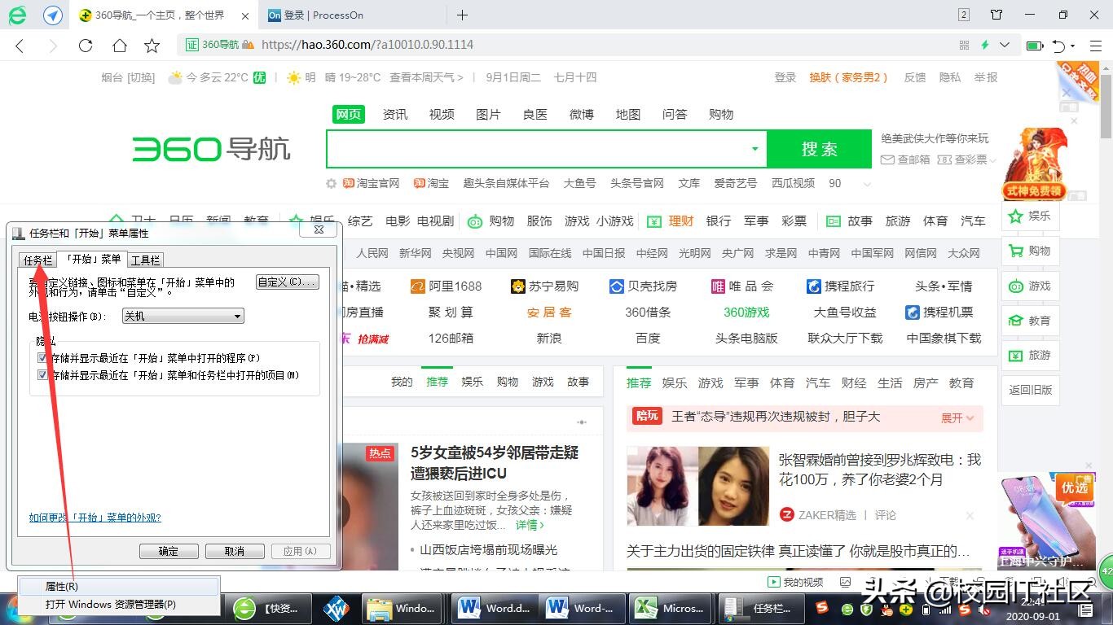The image size is (1113, 625).
Task: Open the 返回旧版 sidebar button
Action: 1031,390
